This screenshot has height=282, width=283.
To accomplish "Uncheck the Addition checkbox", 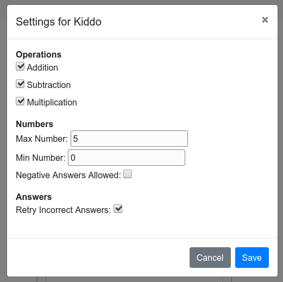I will (20, 66).
